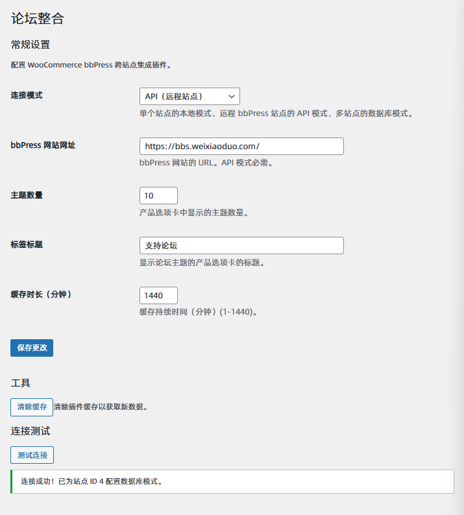Click the 清除缓存 button
464x515 pixels.
[32, 407]
